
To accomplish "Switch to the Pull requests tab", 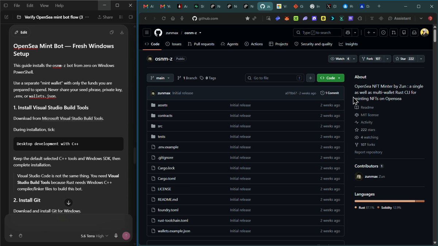I will click(x=201, y=44).
